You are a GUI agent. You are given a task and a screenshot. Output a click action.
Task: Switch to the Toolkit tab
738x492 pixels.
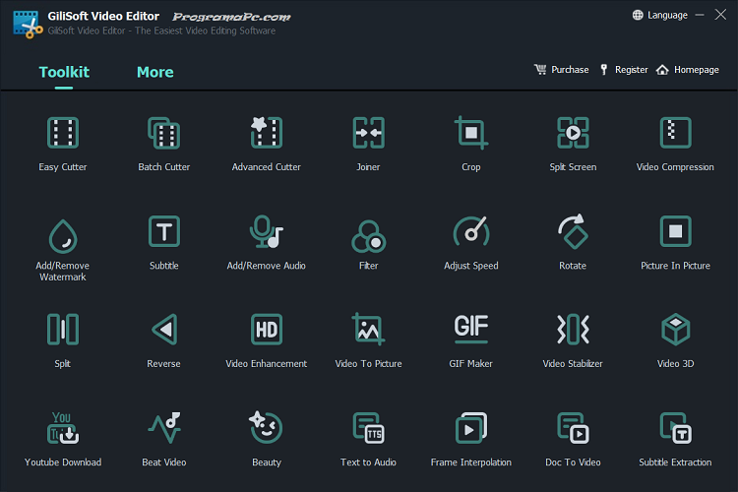click(x=64, y=72)
